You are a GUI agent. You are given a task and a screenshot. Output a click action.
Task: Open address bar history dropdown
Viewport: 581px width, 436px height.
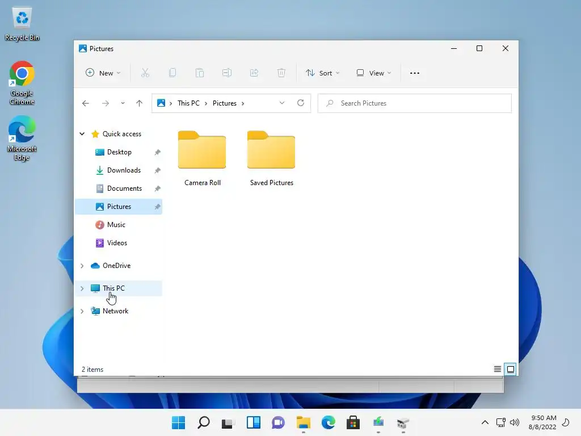(x=282, y=103)
